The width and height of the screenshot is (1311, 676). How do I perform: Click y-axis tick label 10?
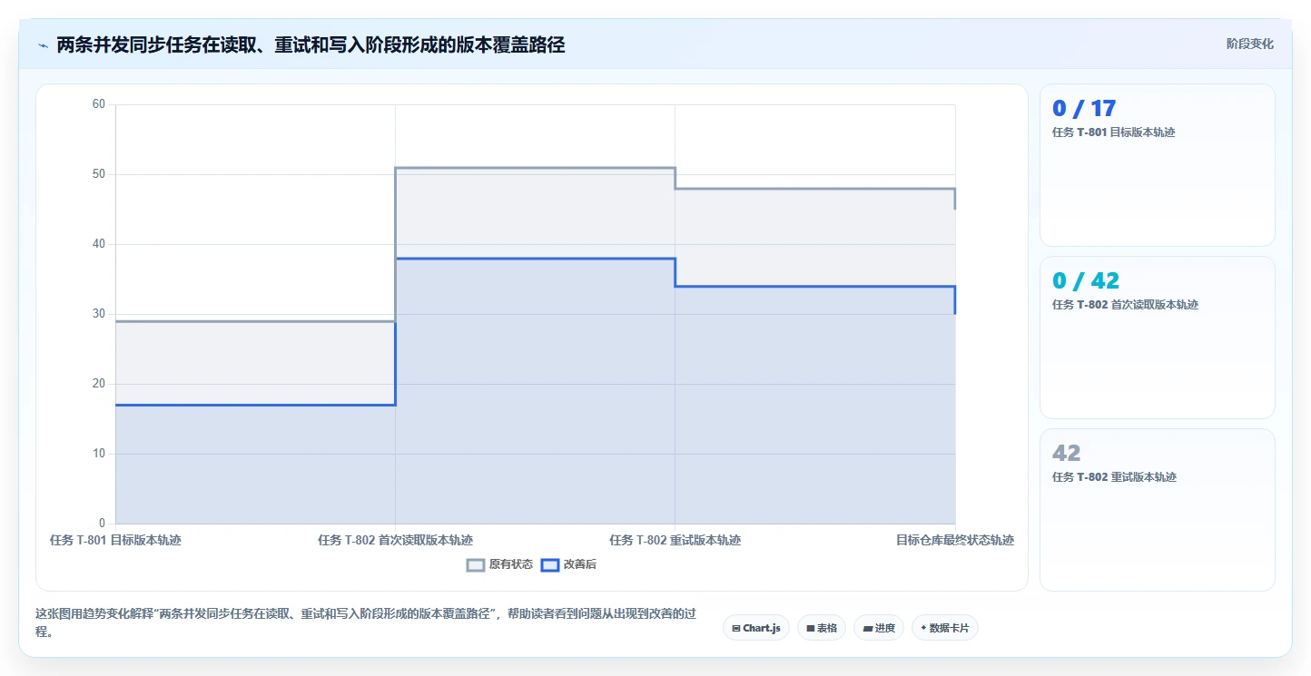[x=99, y=454]
